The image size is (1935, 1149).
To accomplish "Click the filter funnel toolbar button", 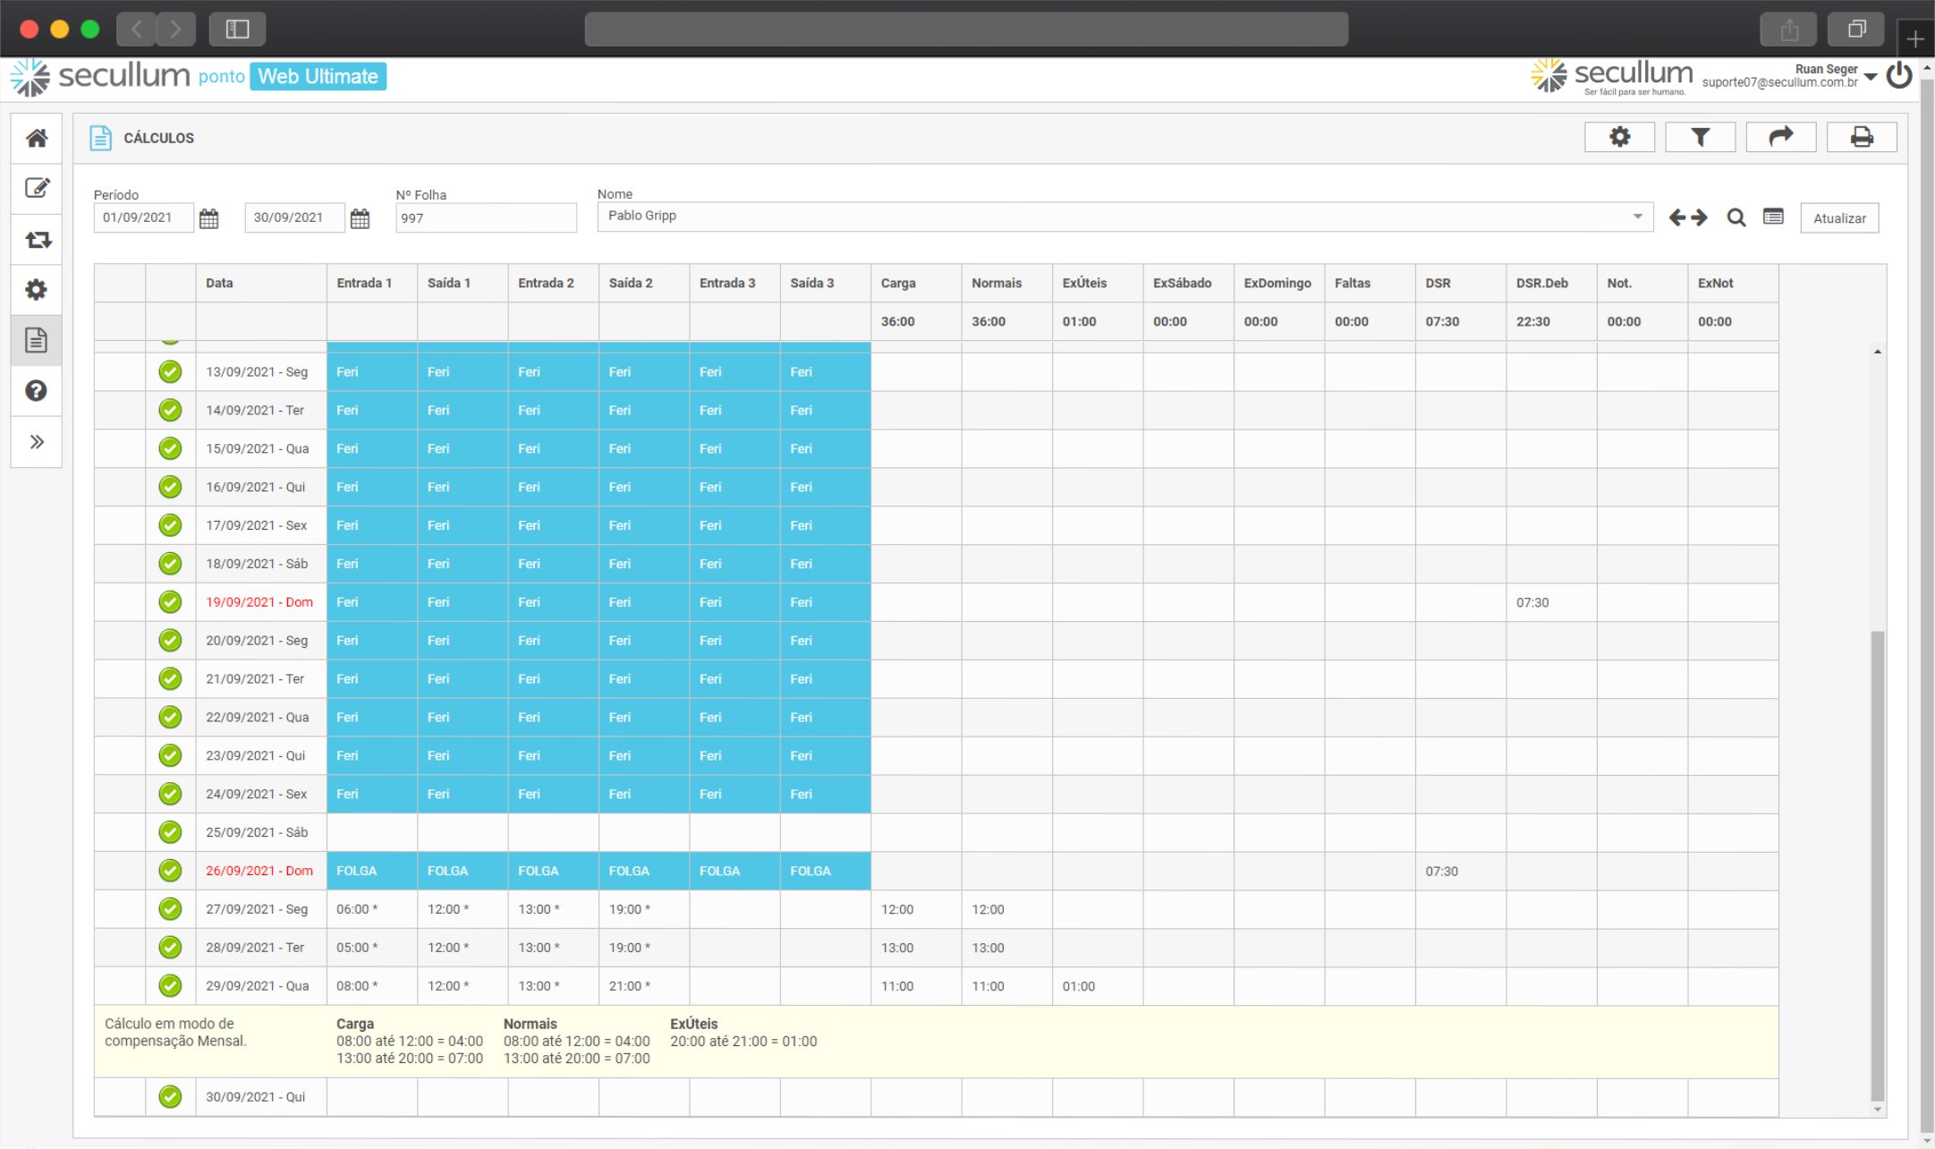I will pos(1700,137).
